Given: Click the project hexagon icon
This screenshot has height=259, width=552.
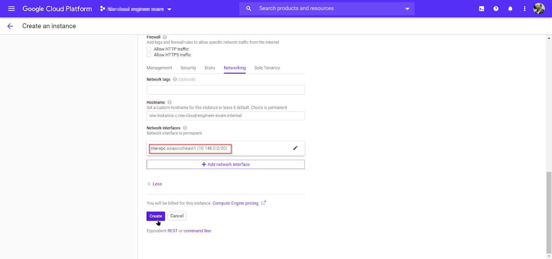Looking at the screenshot, I should pos(102,9).
